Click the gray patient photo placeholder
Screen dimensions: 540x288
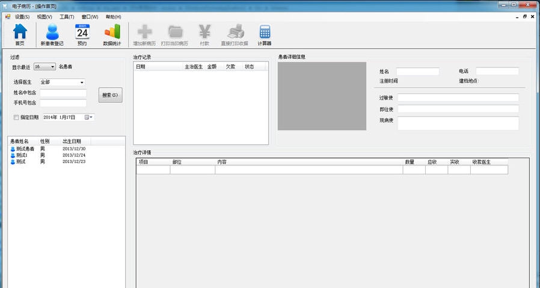(x=322, y=96)
